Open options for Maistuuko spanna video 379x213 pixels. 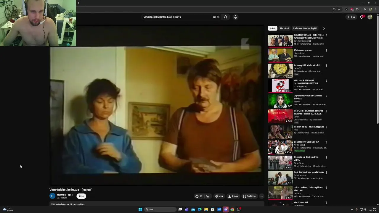326,51
